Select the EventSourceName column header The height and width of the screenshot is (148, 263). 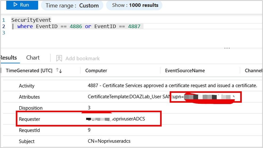[x=185, y=71]
